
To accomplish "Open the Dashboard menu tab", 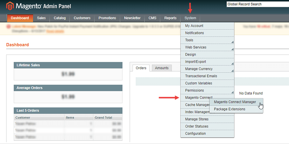I will click(x=20, y=18).
